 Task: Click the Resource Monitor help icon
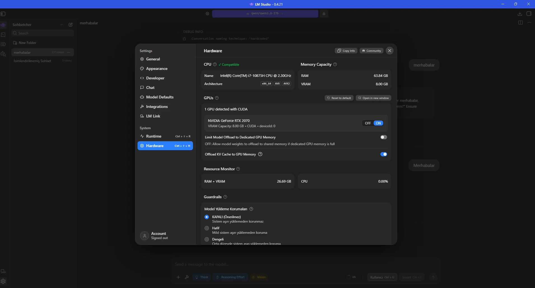(238, 169)
